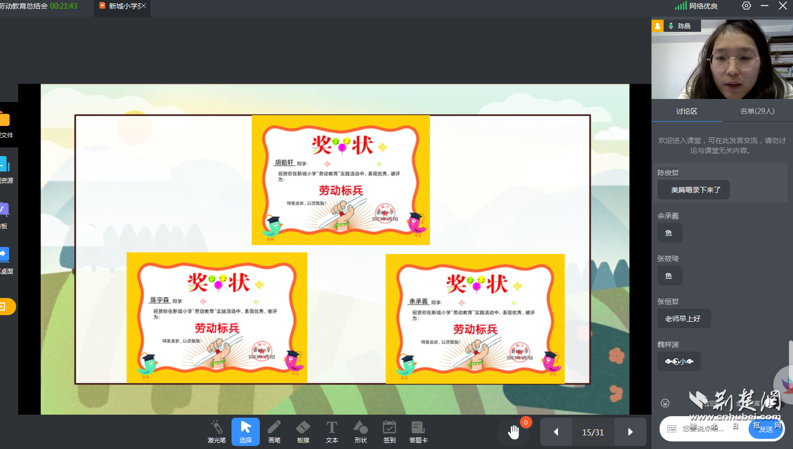The width and height of the screenshot is (793, 449).
Task: Open the 名单(29人) roster tab
Action: coord(757,111)
